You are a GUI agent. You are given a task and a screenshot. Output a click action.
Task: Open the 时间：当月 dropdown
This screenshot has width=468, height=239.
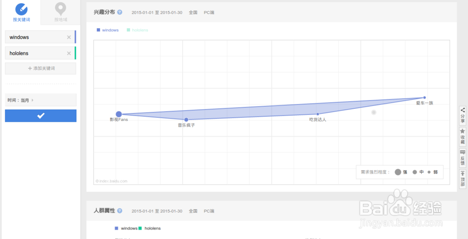pos(41,100)
